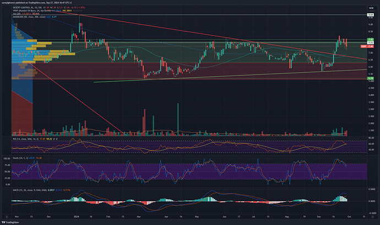
Task: Click the Jun label on time axis
Action: tap(224, 217)
